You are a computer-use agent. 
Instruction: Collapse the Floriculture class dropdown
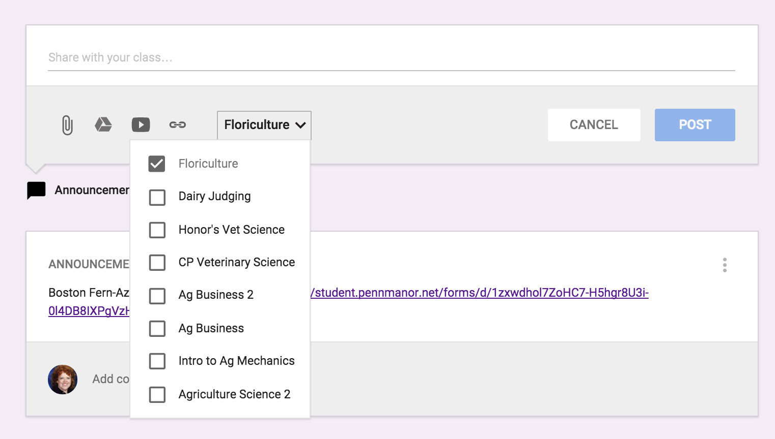click(x=264, y=125)
